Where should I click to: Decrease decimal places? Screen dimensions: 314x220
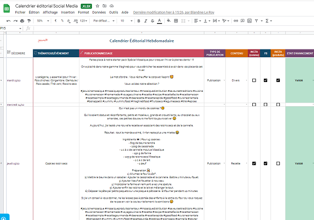pos(69,21)
